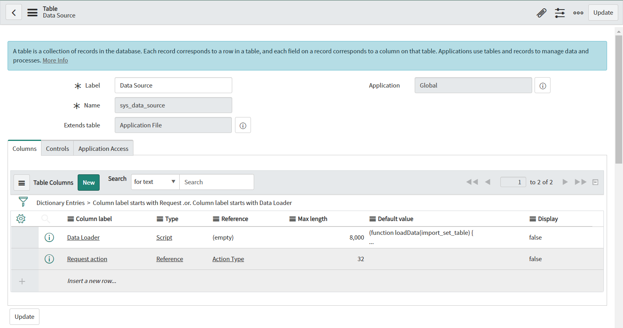The height and width of the screenshot is (328, 623).
Task: Open the Data Loader column link
Action: pos(83,238)
